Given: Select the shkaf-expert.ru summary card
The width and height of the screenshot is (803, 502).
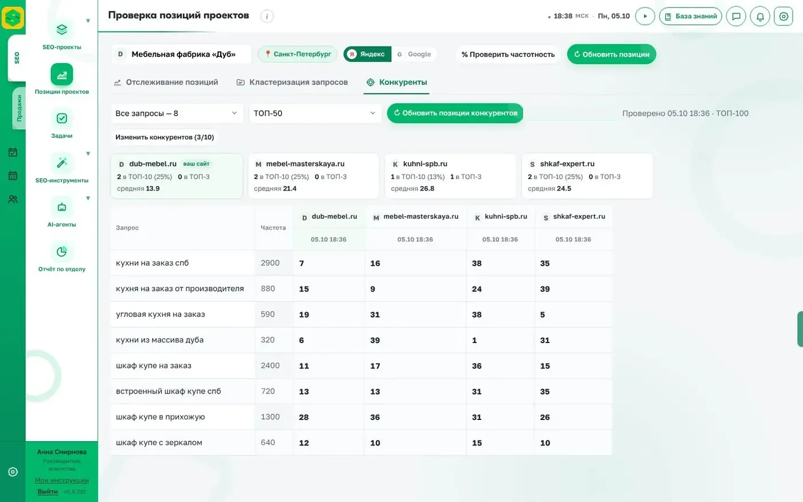Looking at the screenshot, I should point(587,176).
